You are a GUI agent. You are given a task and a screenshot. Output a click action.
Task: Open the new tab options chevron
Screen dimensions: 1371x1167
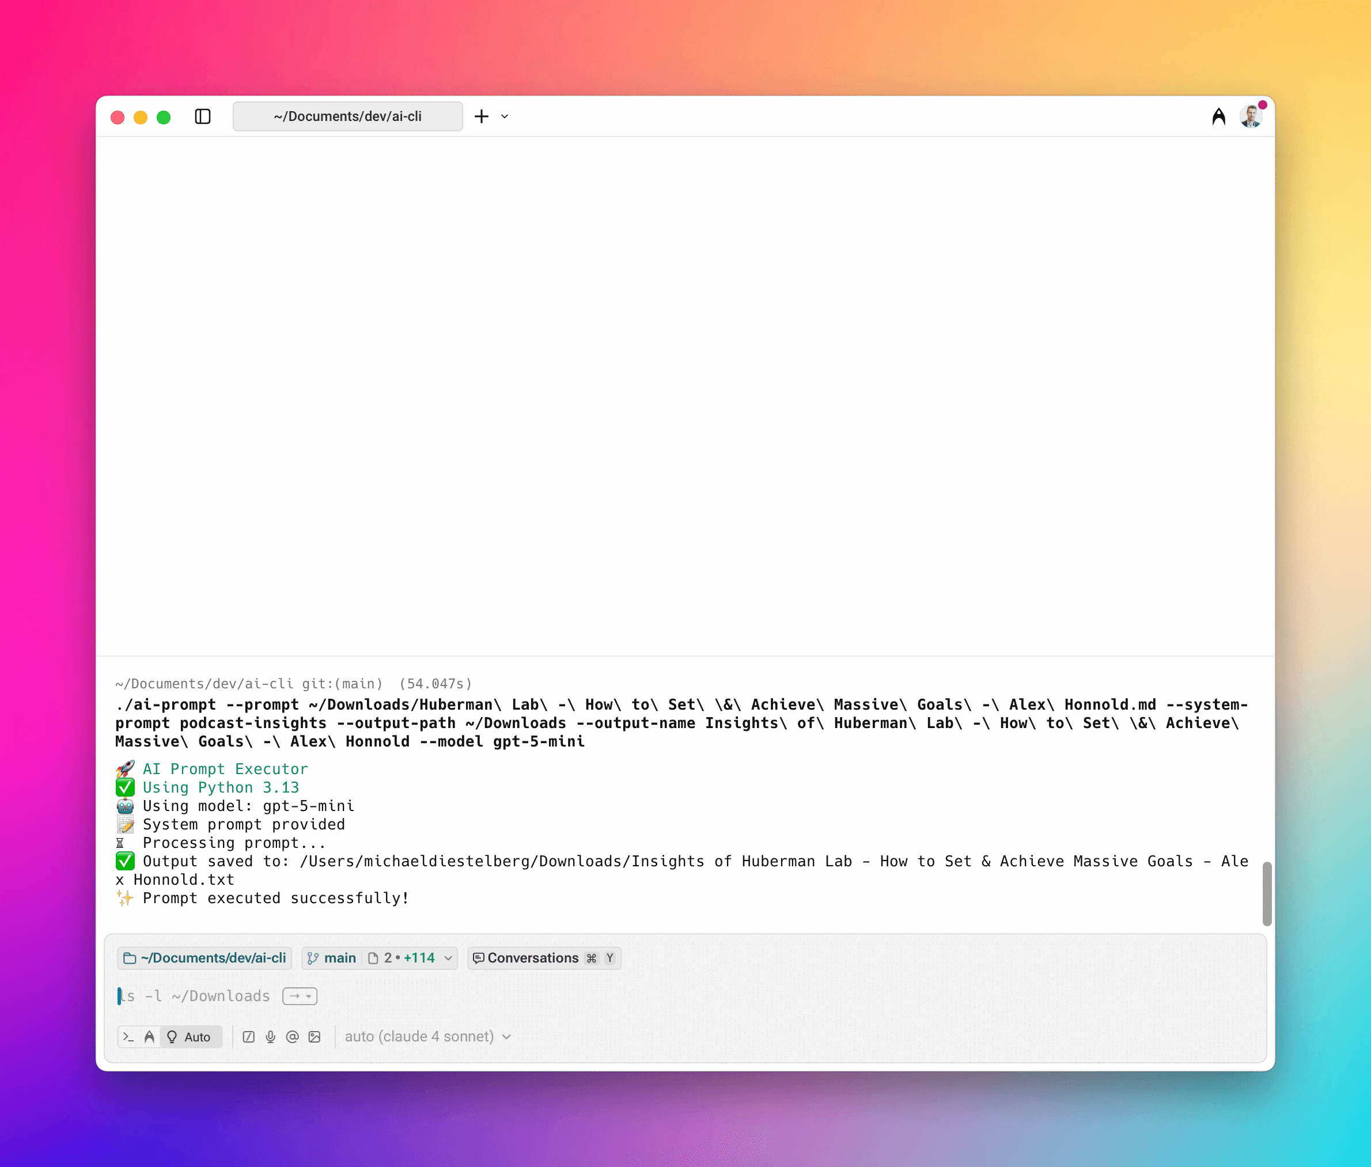tap(505, 116)
